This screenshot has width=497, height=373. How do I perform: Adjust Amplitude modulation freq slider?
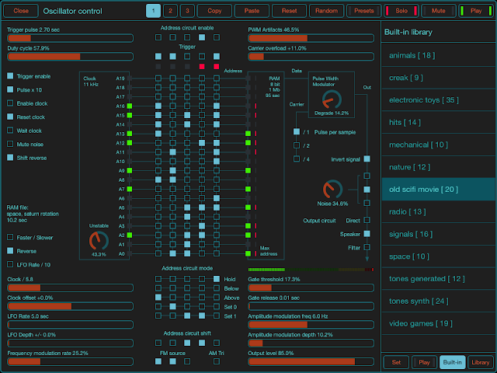tap(311, 325)
